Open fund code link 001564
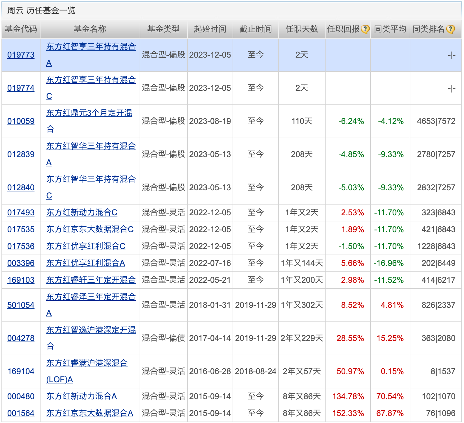The image size is (464, 423). click(x=21, y=413)
